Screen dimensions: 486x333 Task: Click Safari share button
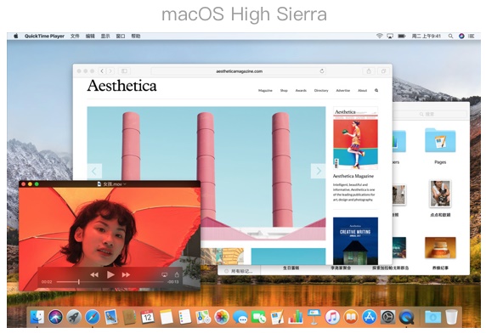point(369,71)
